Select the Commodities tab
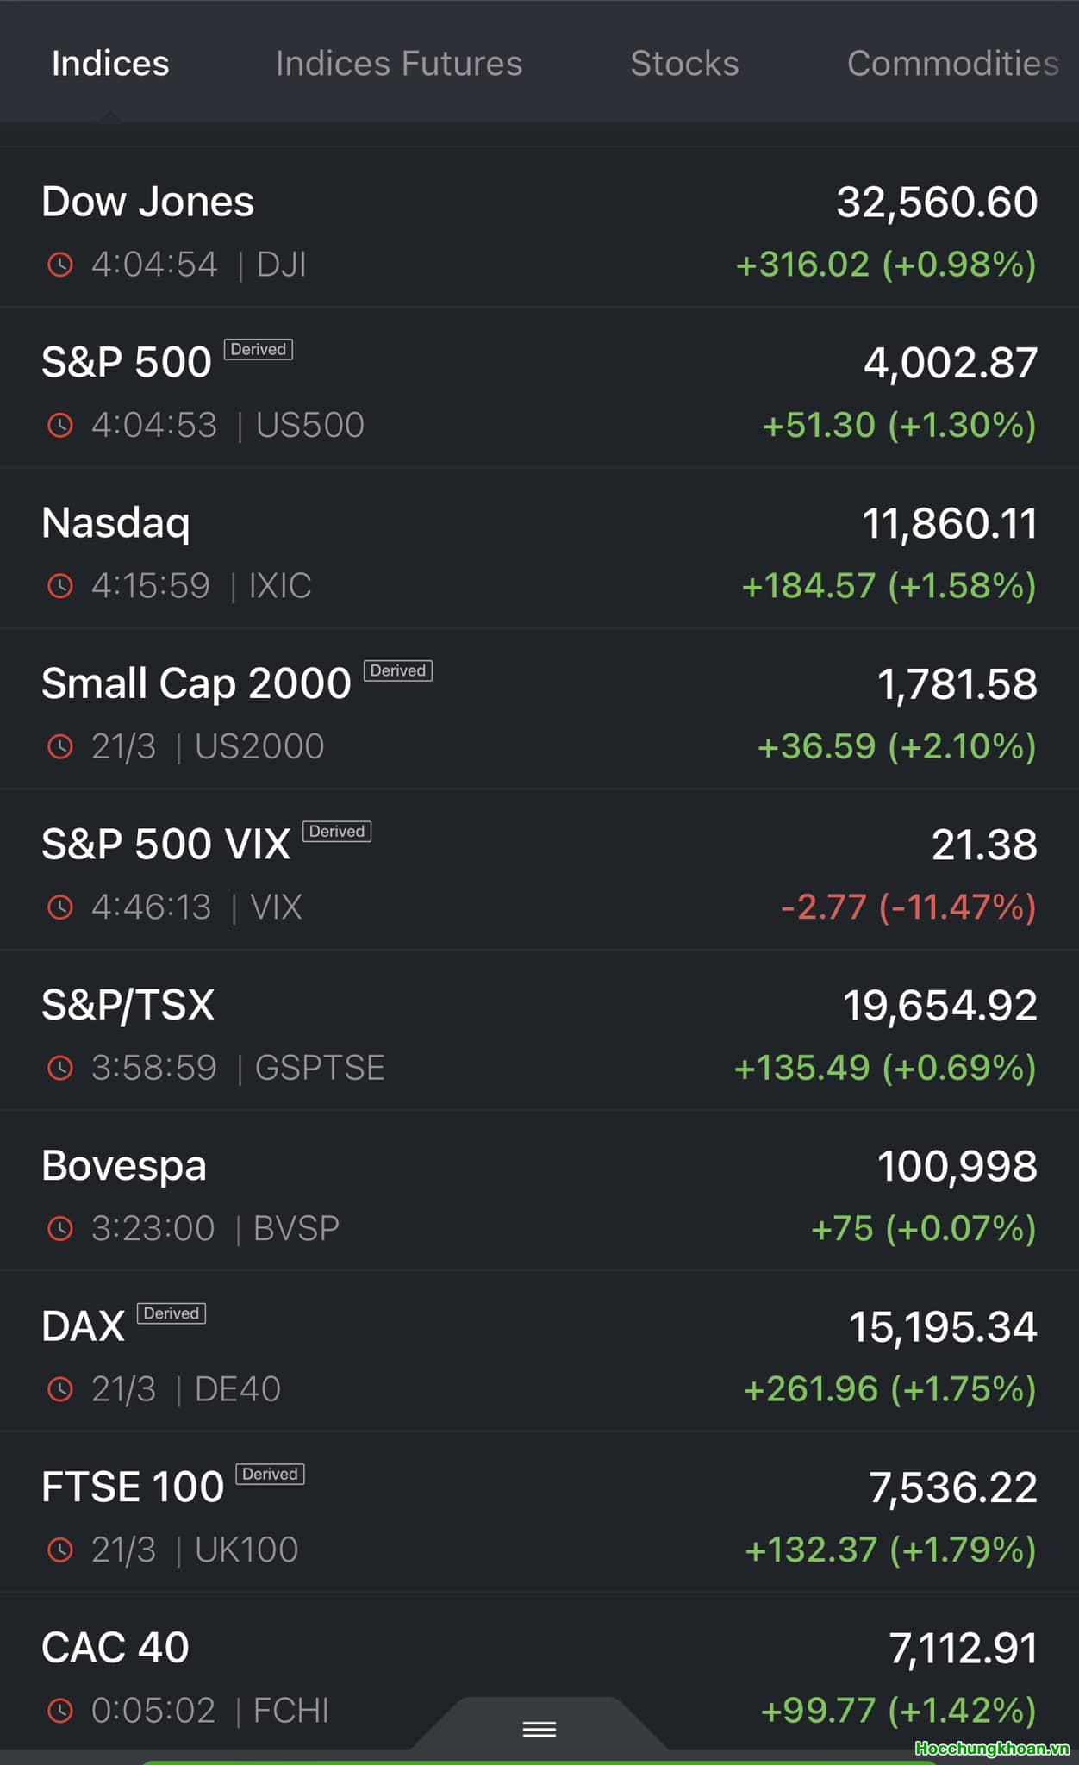Image resolution: width=1079 pixels, height=1765 pixels. click(952, 64)
